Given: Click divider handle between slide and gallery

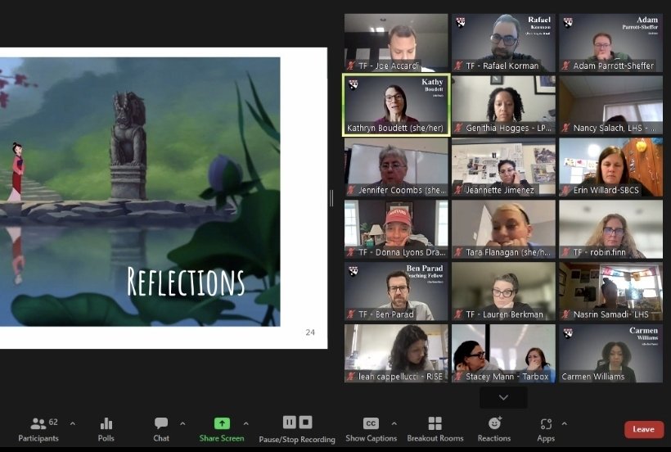Looking at the screenshot, I should point(331,198).
